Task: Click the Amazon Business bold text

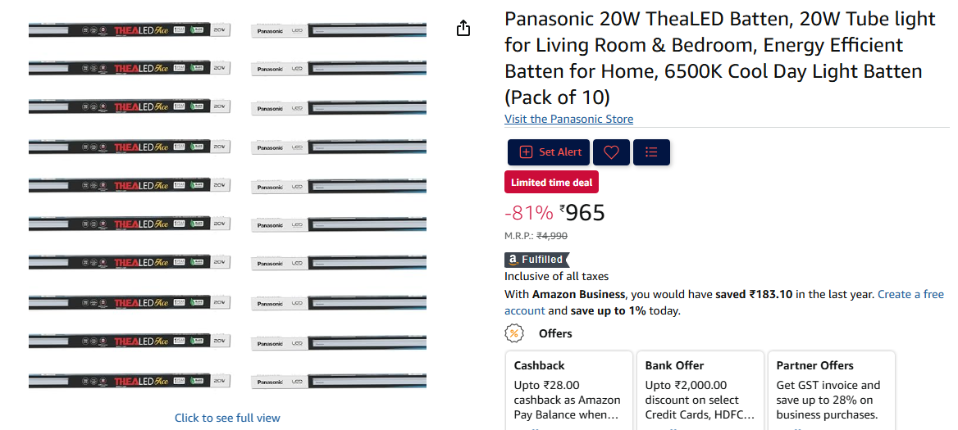Action: click(x=578, y=294)
